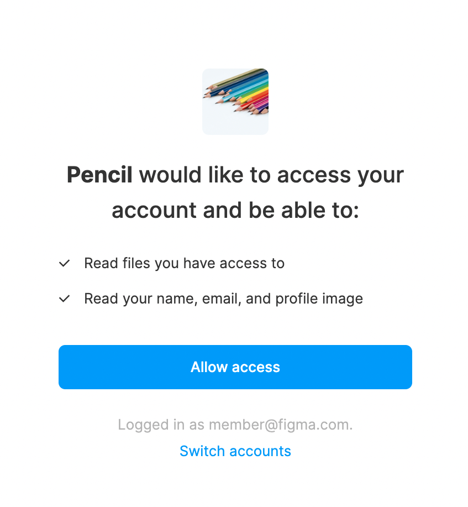Click the word "Read" starting the files permission
The image size is (468, 507).
click(x=98, y=264)
